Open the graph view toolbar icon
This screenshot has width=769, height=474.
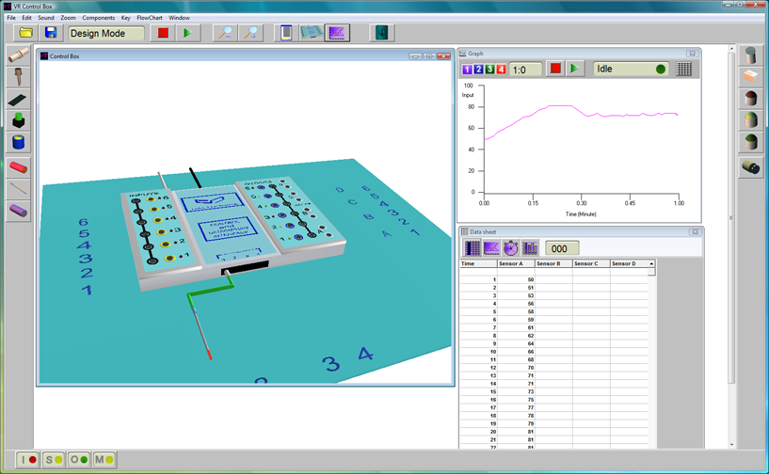(337, 33)
